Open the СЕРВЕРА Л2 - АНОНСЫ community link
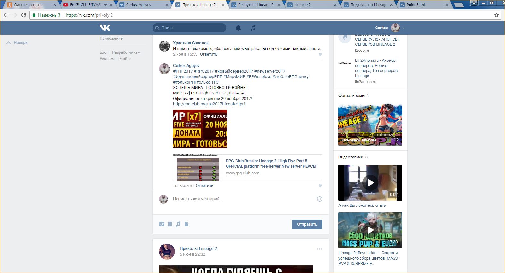 pos(377,39)
